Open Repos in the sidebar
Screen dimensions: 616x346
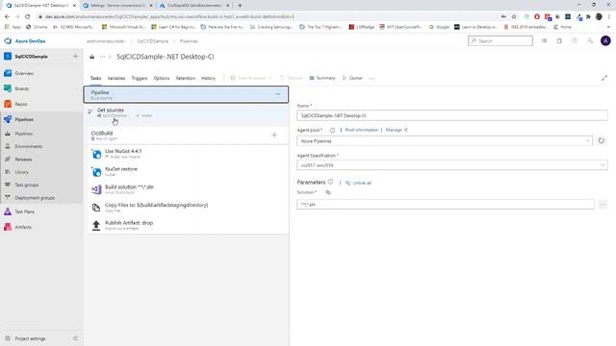tap(21, 104)
